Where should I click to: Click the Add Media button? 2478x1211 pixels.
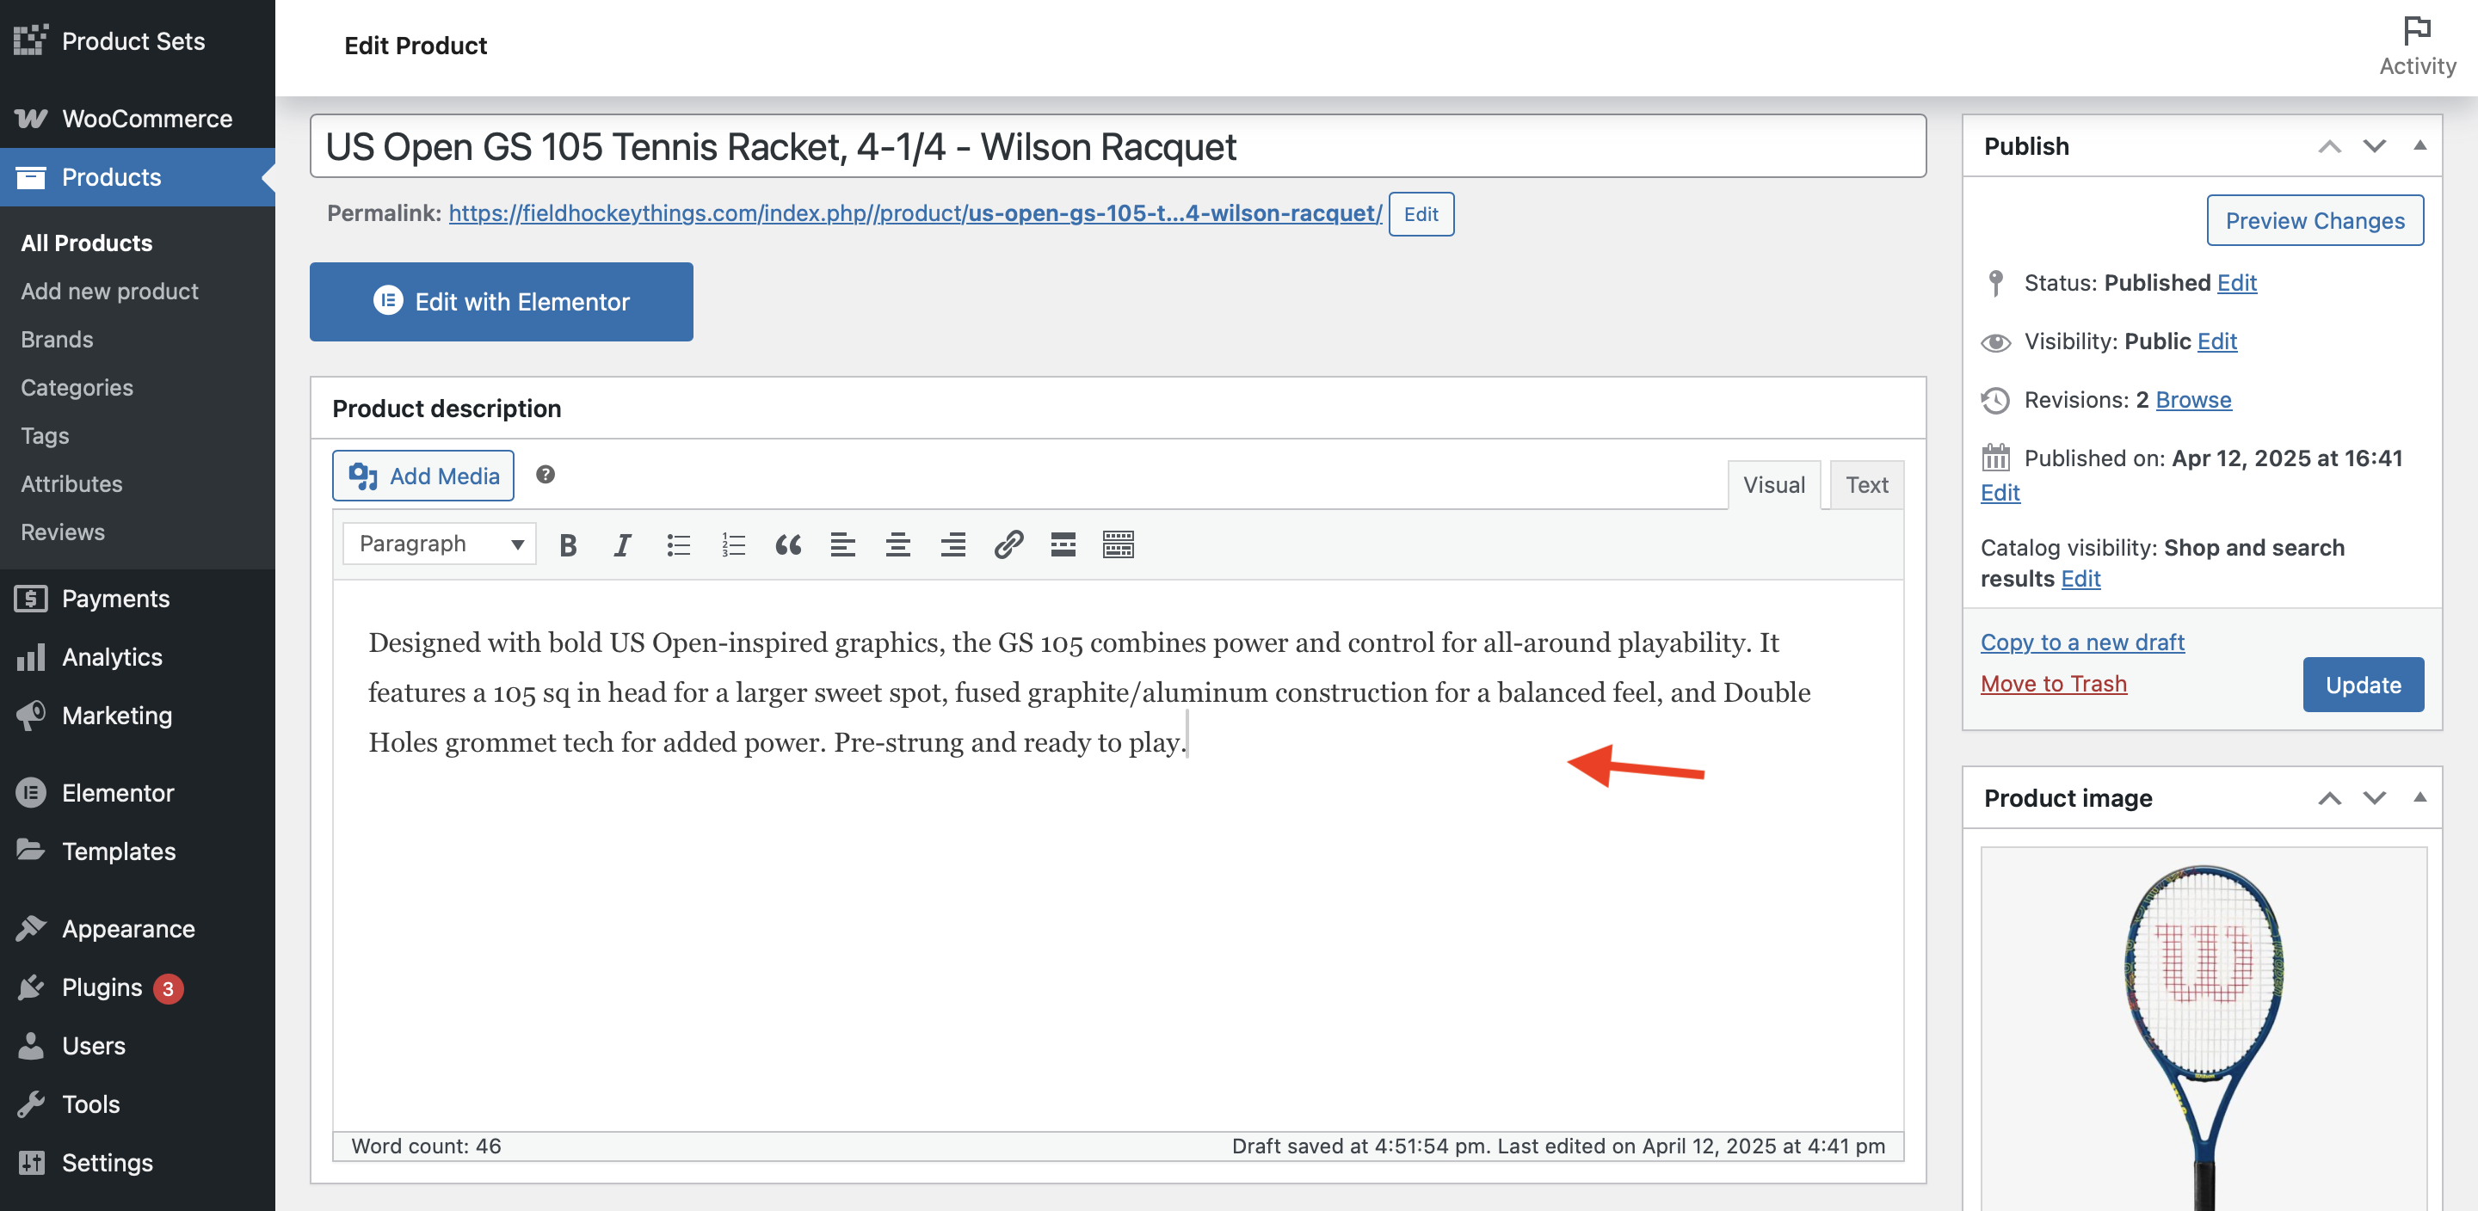423,476
